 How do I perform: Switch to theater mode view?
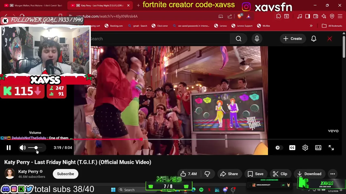pos(318,148)
